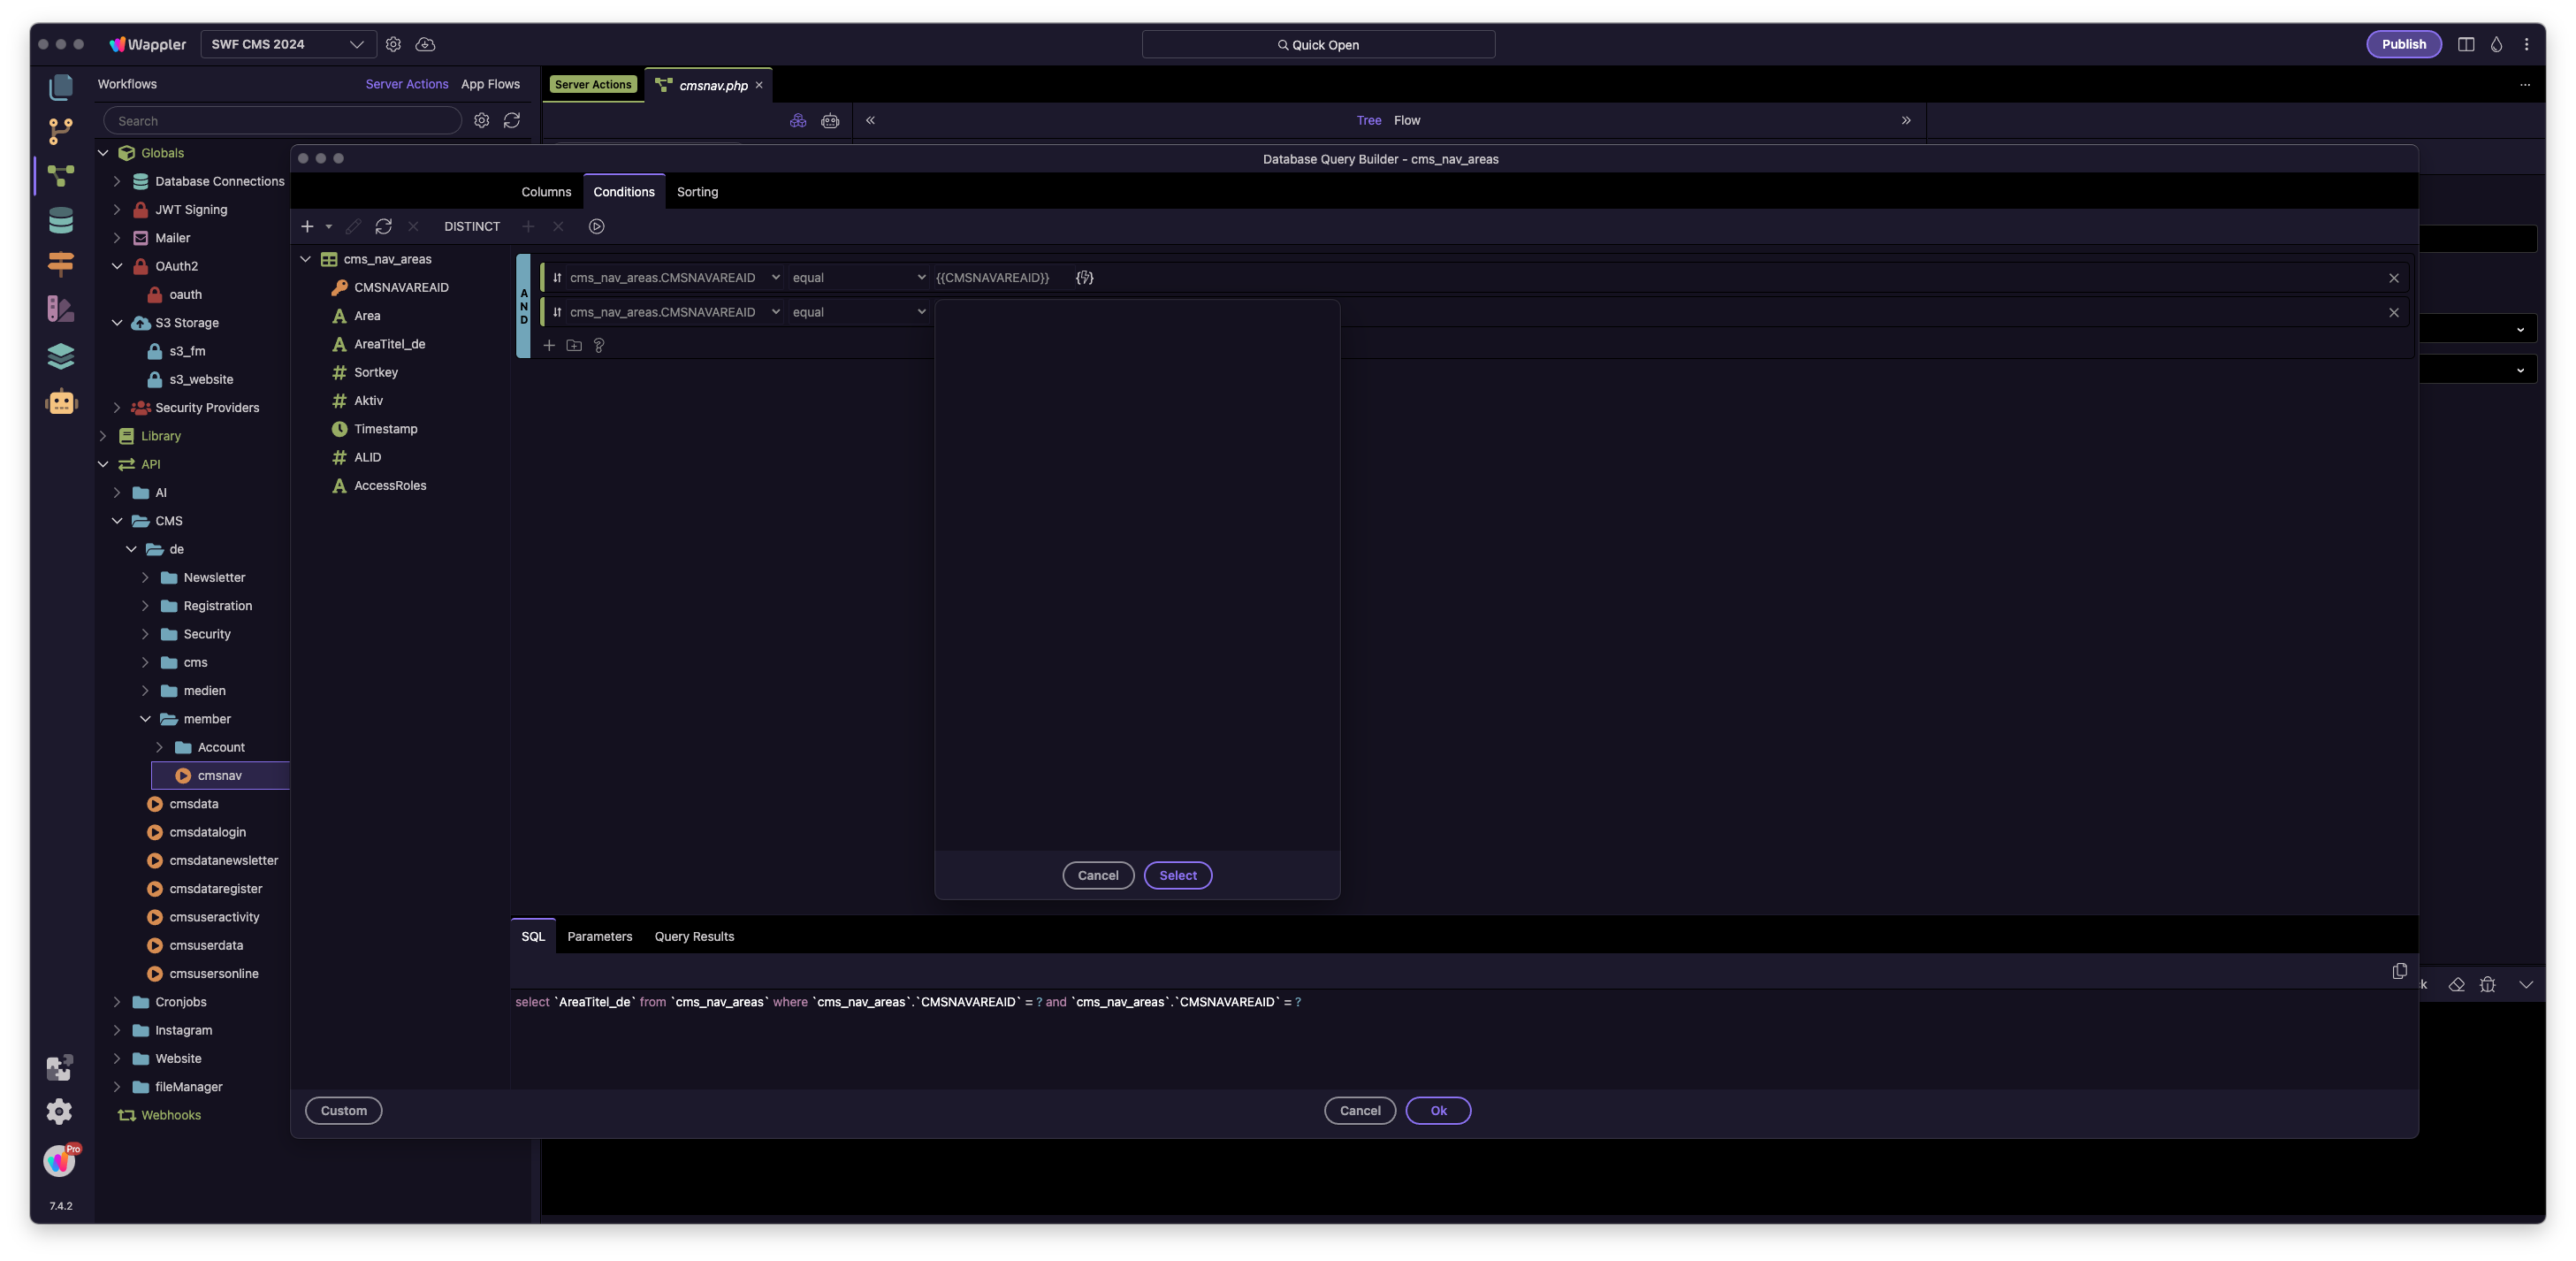Screen dimensions: 2576x1261
Task: Click the refresh schema icon in query builder
Action: click(x=383, y=227)
